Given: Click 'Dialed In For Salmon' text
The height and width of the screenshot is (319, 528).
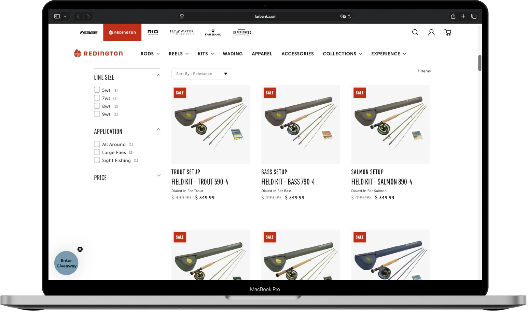Looking at the screenshot, I should [369, 191].
